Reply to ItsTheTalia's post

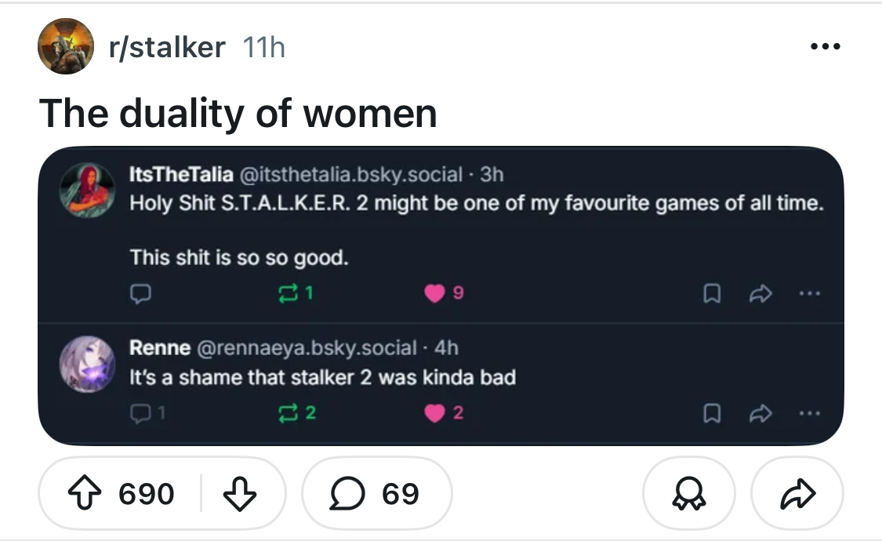coord(140,294)
